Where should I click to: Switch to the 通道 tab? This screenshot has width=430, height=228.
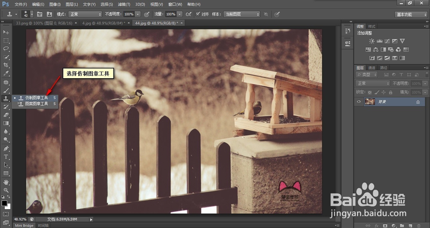[x=372, y=68]
